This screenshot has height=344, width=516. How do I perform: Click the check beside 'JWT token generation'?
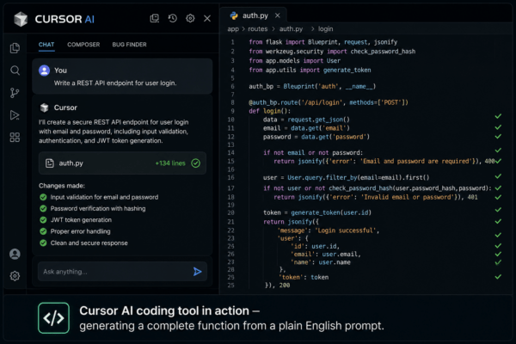pos(43,220)
